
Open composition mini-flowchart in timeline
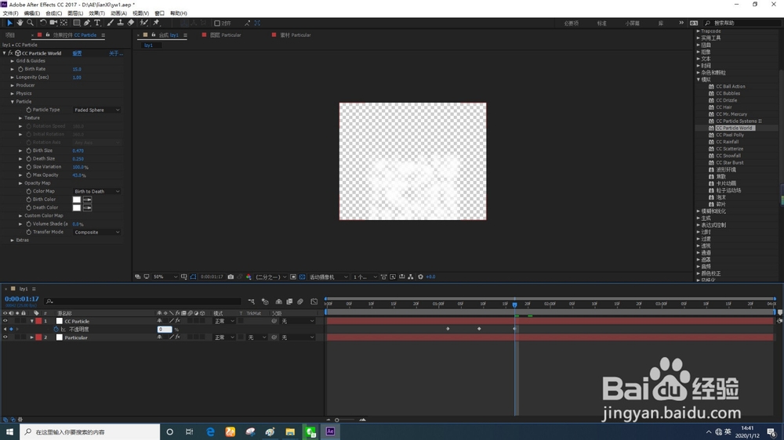(x=252, y=301)
